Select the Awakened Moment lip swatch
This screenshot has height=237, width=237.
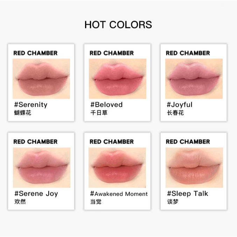[x=117, y=168]
